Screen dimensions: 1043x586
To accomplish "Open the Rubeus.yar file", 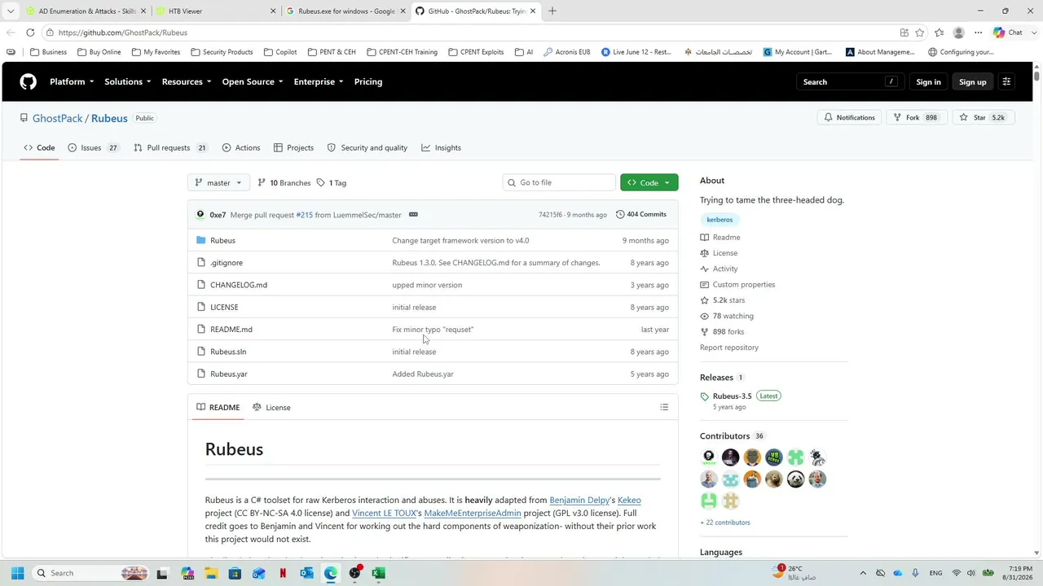I will [229, 374].
